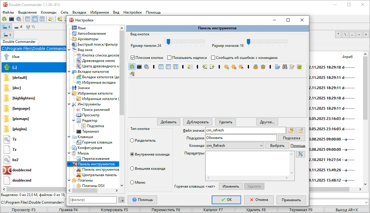The image size is (370, 213).
Task: Open the Вкладки menu
Action: click(x=79, y=12)
